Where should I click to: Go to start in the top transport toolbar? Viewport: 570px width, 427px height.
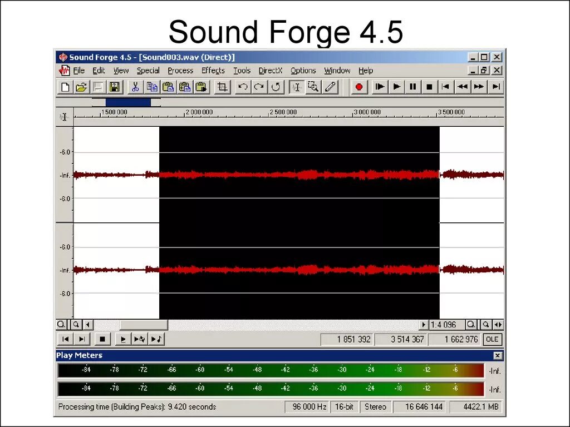[x=446, y=87]
